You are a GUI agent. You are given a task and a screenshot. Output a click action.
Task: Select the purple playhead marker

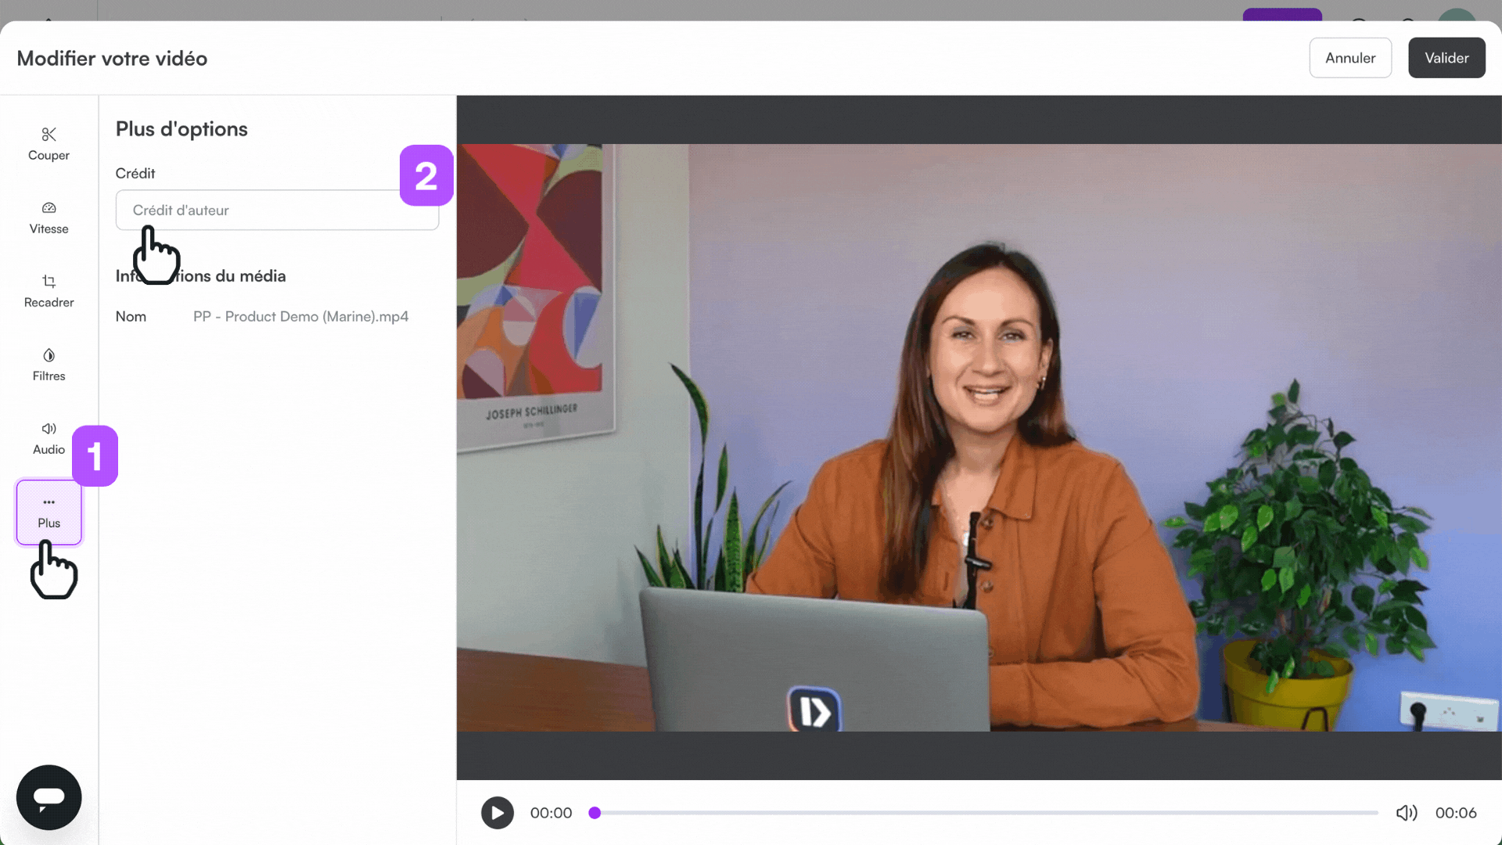(x=595, y=813)
